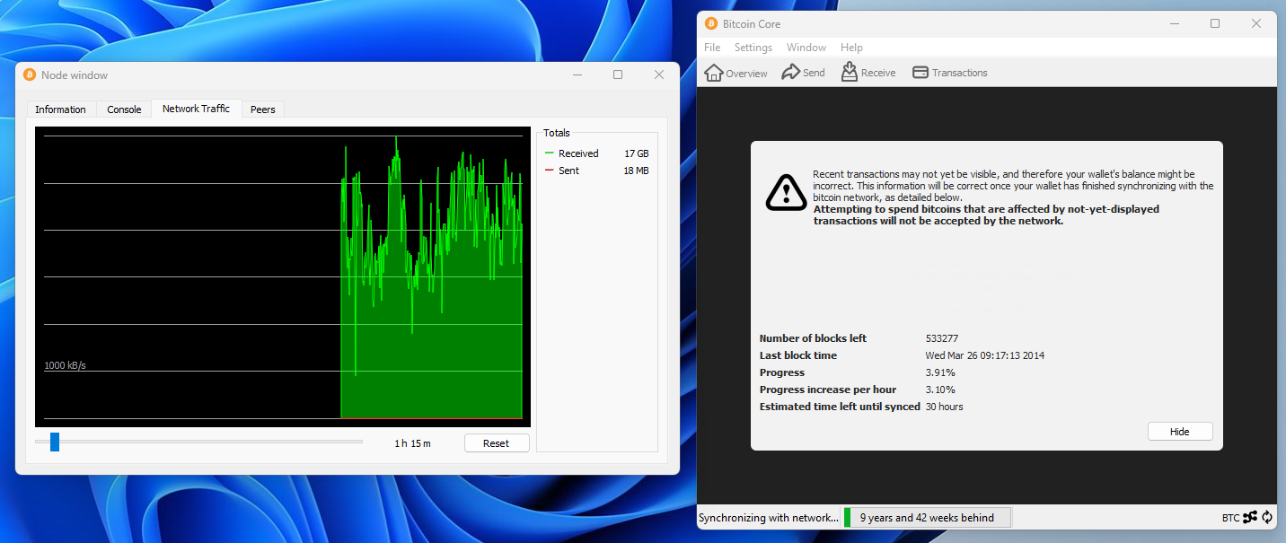Open the Window menu

click(x=806, y=48)
